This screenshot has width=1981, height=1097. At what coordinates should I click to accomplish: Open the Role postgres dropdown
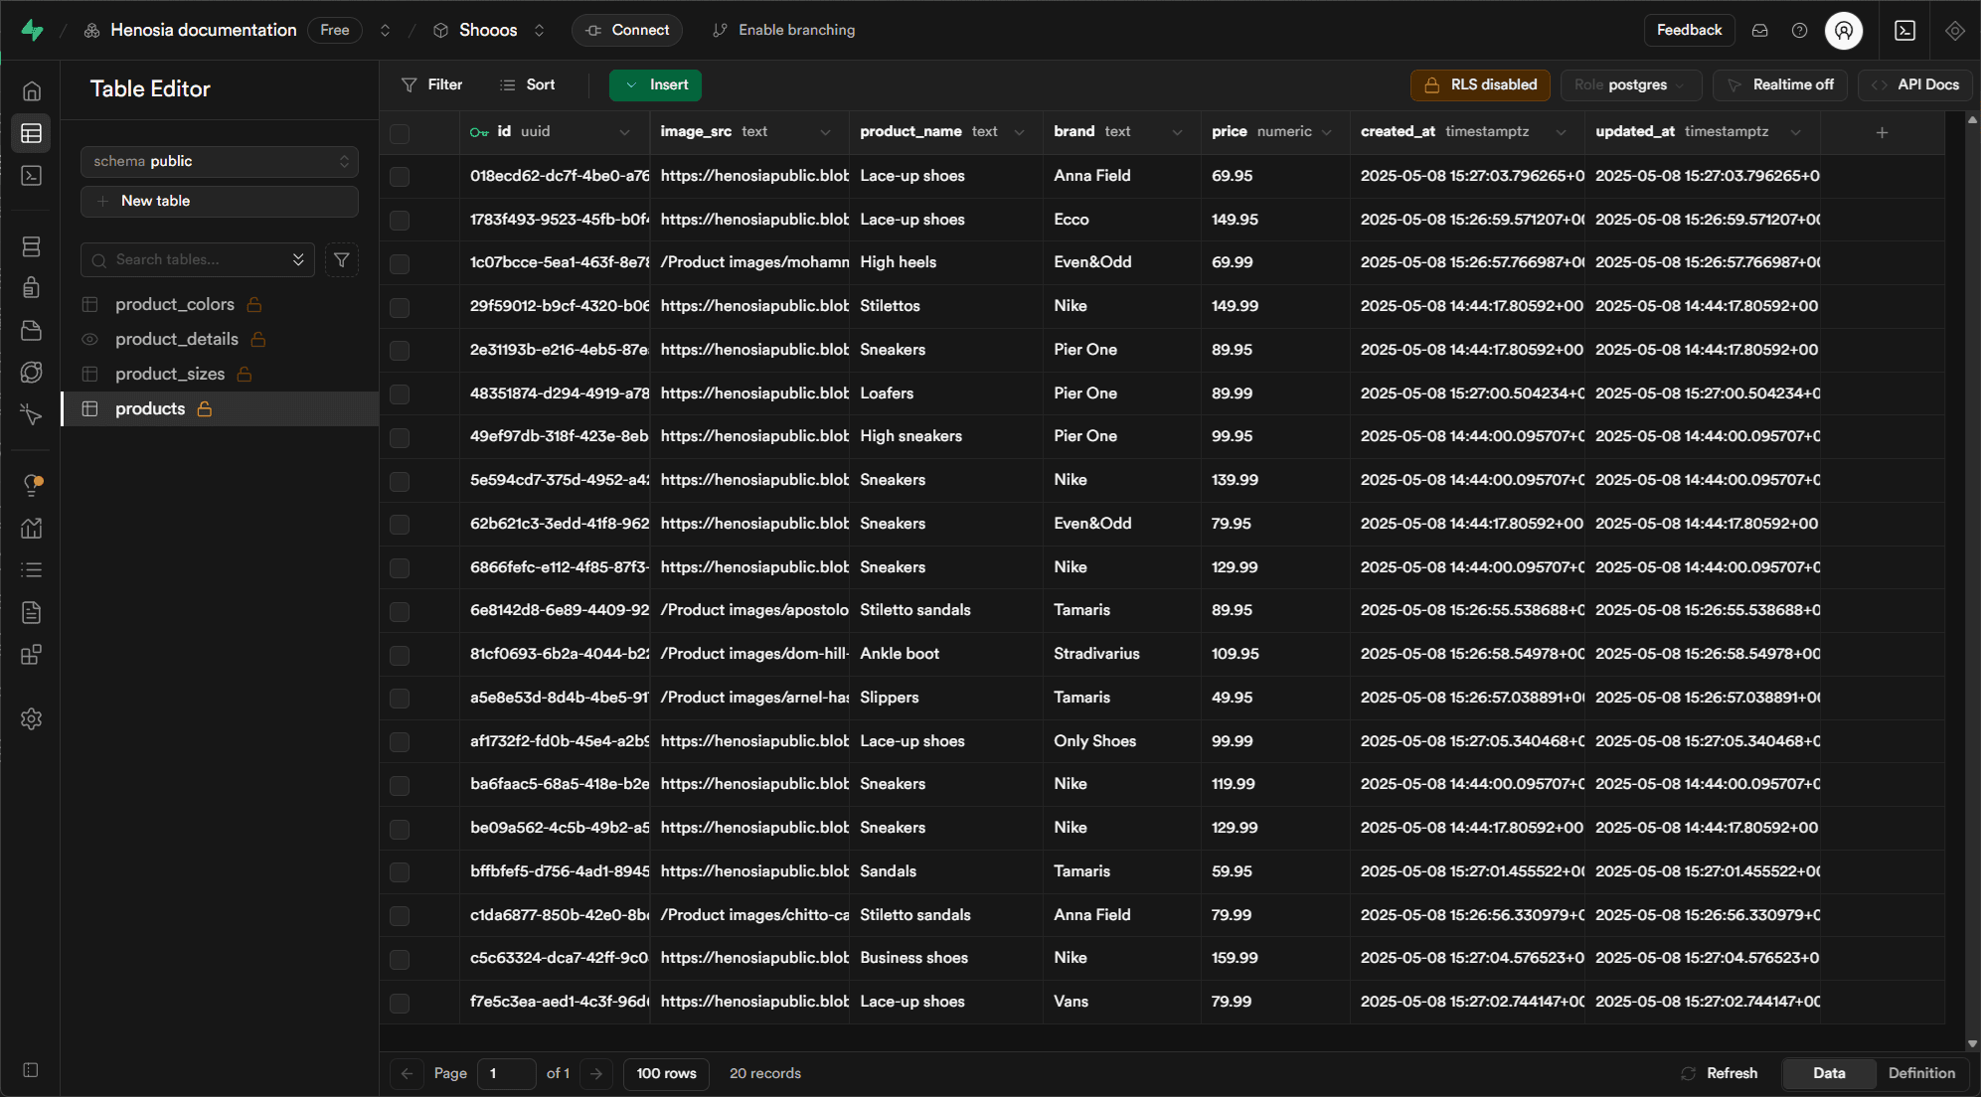1630,85
